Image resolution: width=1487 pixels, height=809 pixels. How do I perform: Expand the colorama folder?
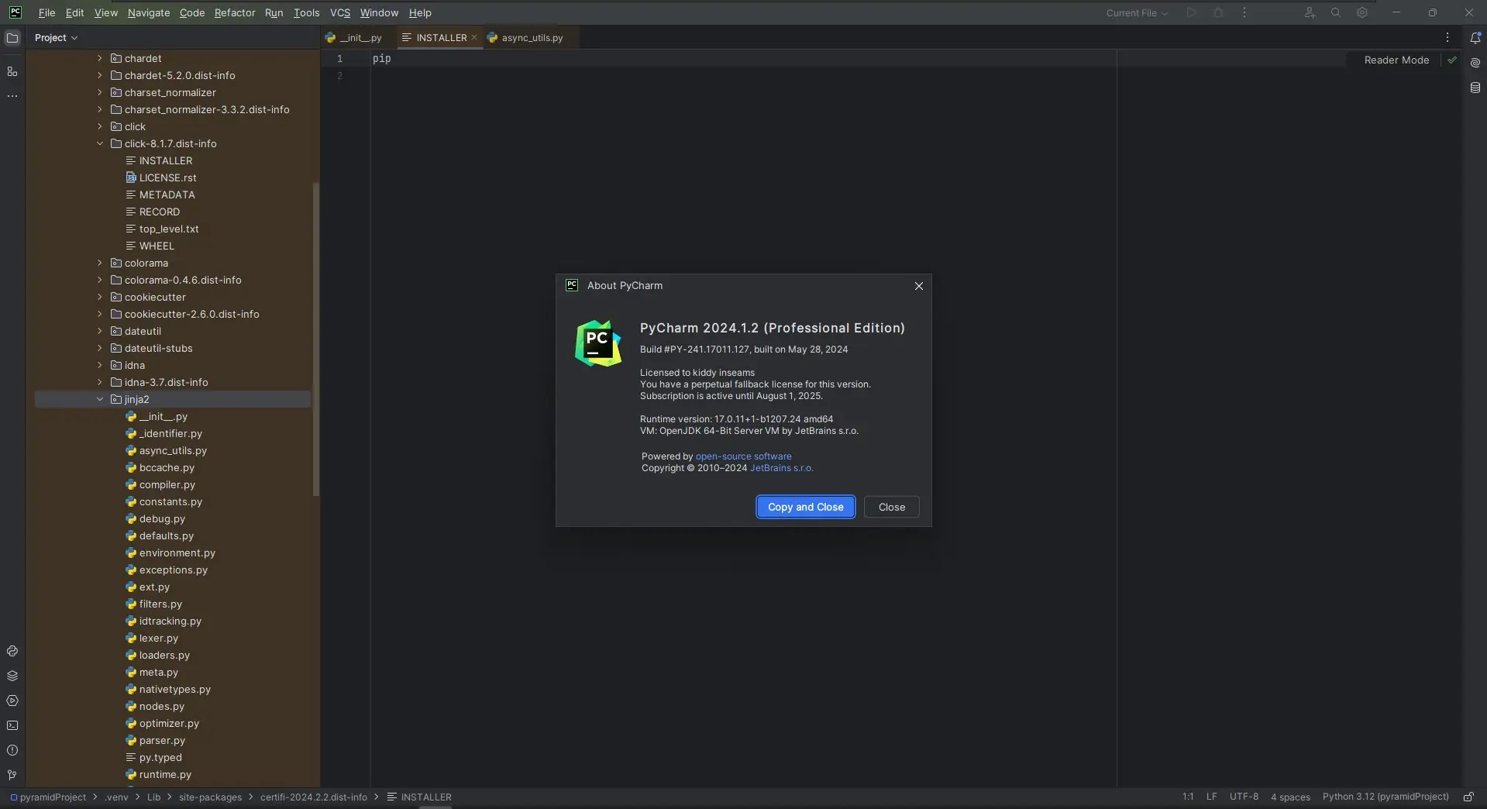pos(100,263)
